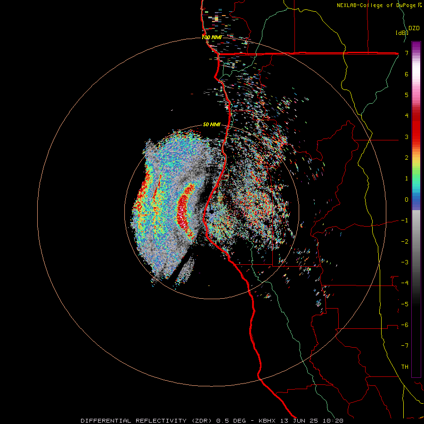424x424 pixels.
Task: Click the NEXLAB-College of DuPage credit text
Action: click(x=376, y=5)
